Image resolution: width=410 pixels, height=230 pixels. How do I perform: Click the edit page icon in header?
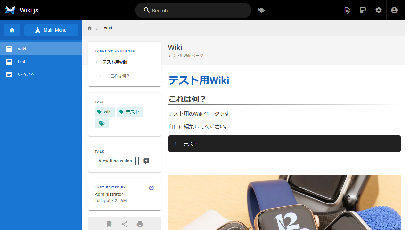pyautogui.click(x=347, y=10)
